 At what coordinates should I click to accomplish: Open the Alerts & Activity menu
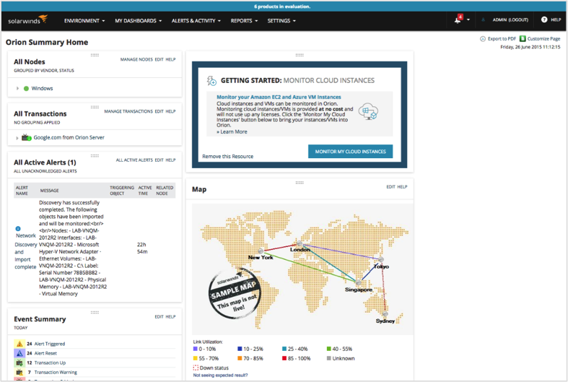197,21
